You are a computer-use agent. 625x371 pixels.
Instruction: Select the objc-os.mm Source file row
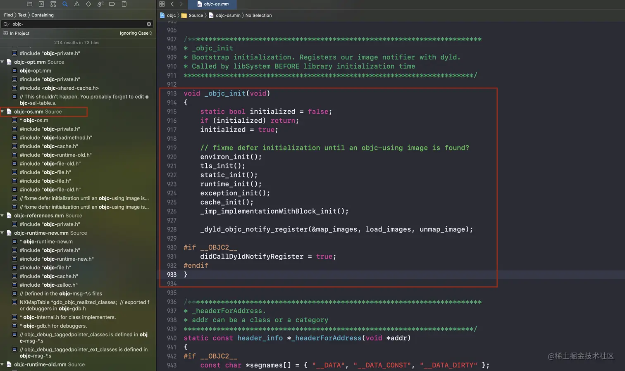(x=78, y=112)
